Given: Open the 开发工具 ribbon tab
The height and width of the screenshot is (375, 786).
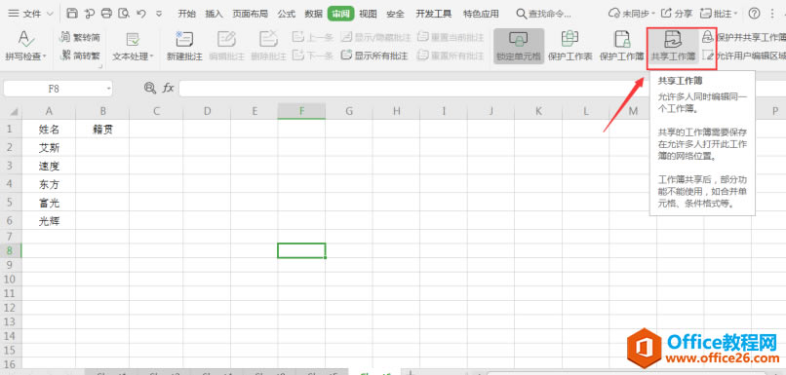Looking at the screenshot, I should 434,14.
